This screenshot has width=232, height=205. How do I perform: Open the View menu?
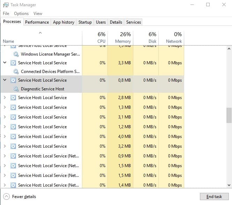[x=38, y=14]
